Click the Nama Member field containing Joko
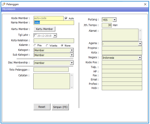The width and height of the screenshot is (150, 124). point(54,22)
